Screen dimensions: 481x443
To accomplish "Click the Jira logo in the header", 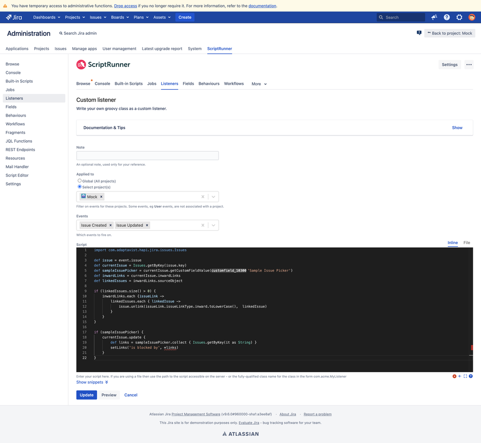I will (x=14, y=17).
